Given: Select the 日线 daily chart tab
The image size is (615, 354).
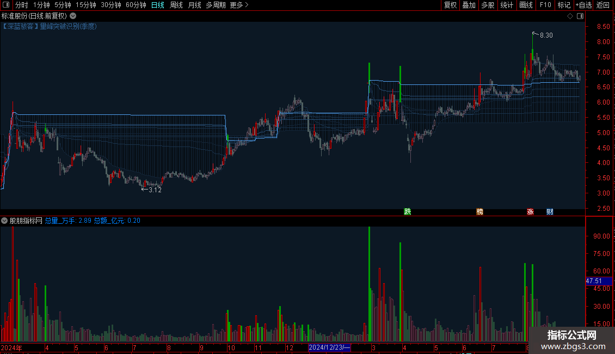Looking at the screenshot, I should 158,5.
